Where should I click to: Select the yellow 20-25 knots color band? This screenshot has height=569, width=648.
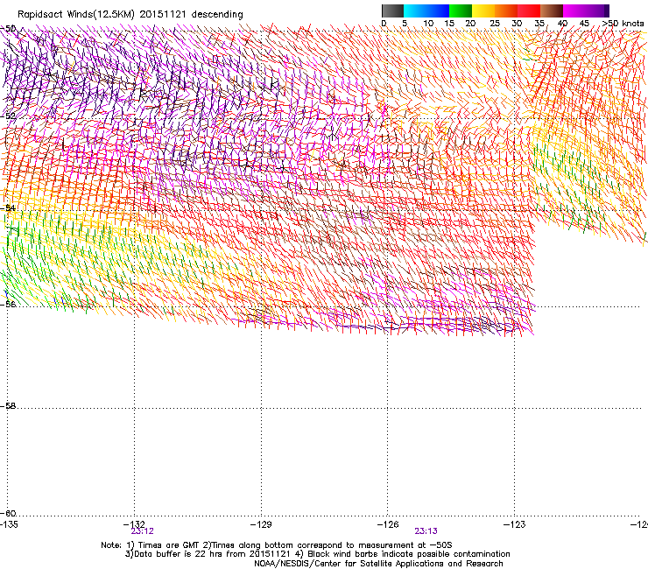(483, 11)
